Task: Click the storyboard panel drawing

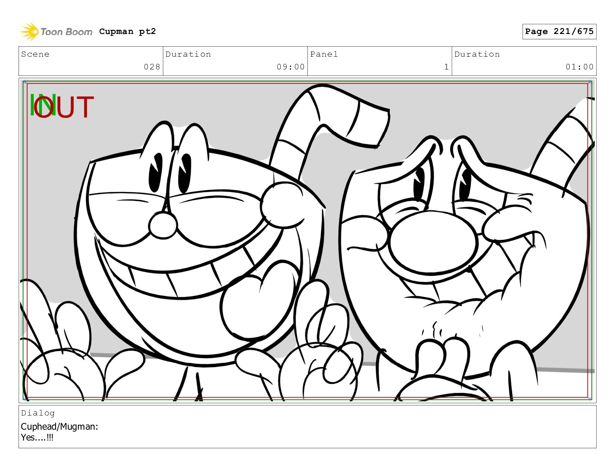Action: [307, 240]
